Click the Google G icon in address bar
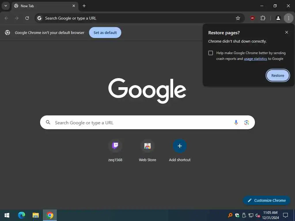 point(39,18)
